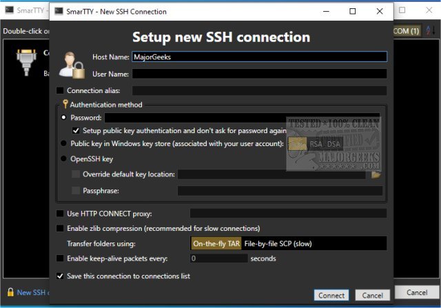Enable zlib compression checkbox
This screenshot has width=441, height=308.
pos(60,228)
